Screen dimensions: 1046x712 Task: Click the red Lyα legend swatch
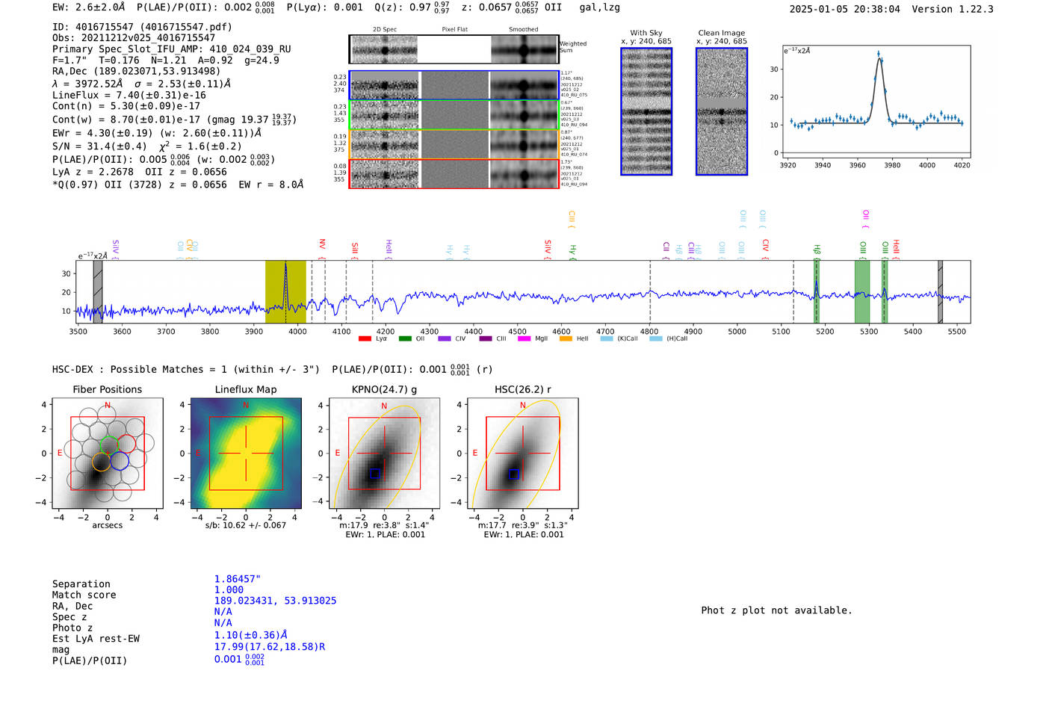(365, 339)
